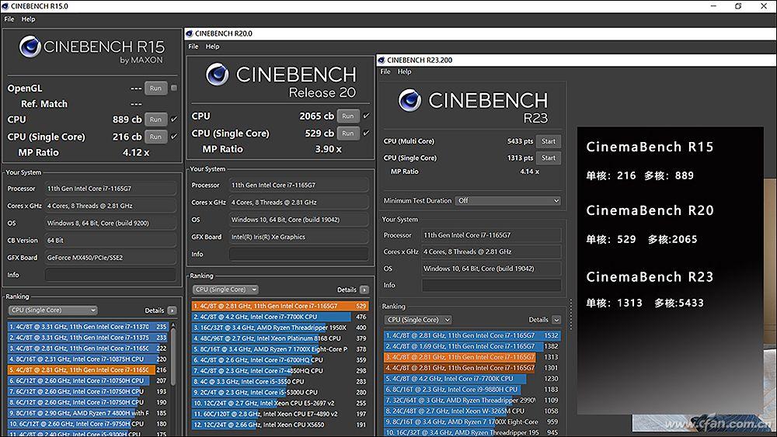Select R23 ranking row scoring 1301
Viewport: 777px width, 437px height.
pos(472,368)
